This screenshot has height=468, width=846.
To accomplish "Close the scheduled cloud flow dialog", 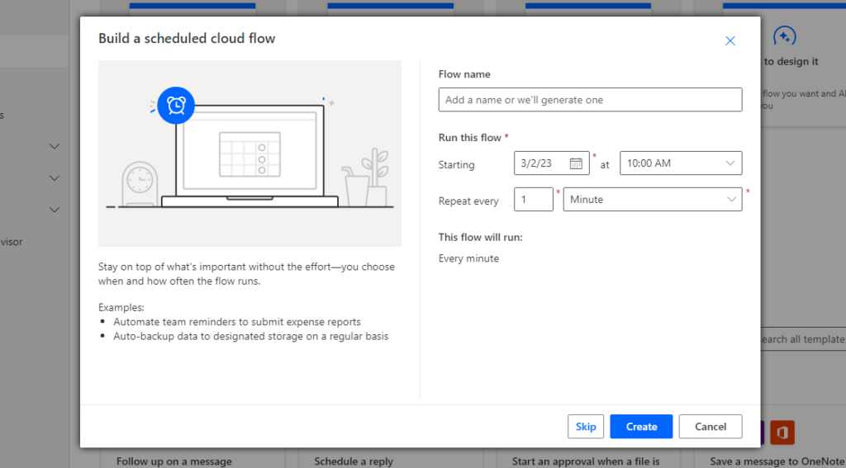I will point(730,41).
